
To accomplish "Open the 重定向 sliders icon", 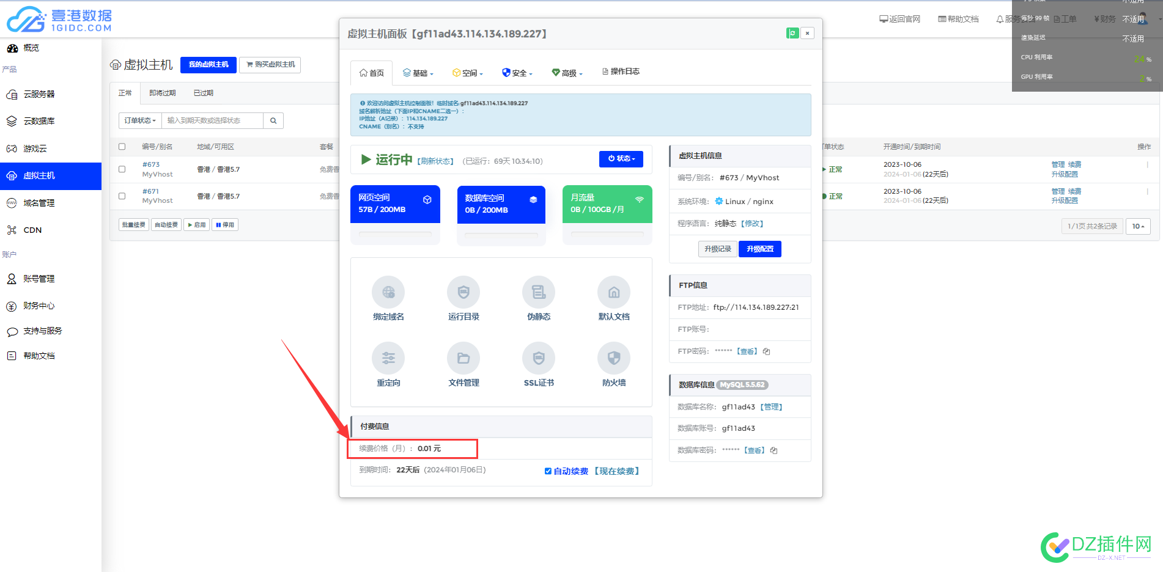I will 388,358.
